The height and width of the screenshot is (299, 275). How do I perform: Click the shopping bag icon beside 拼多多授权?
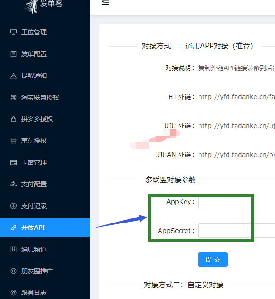[x=14, y=119]
